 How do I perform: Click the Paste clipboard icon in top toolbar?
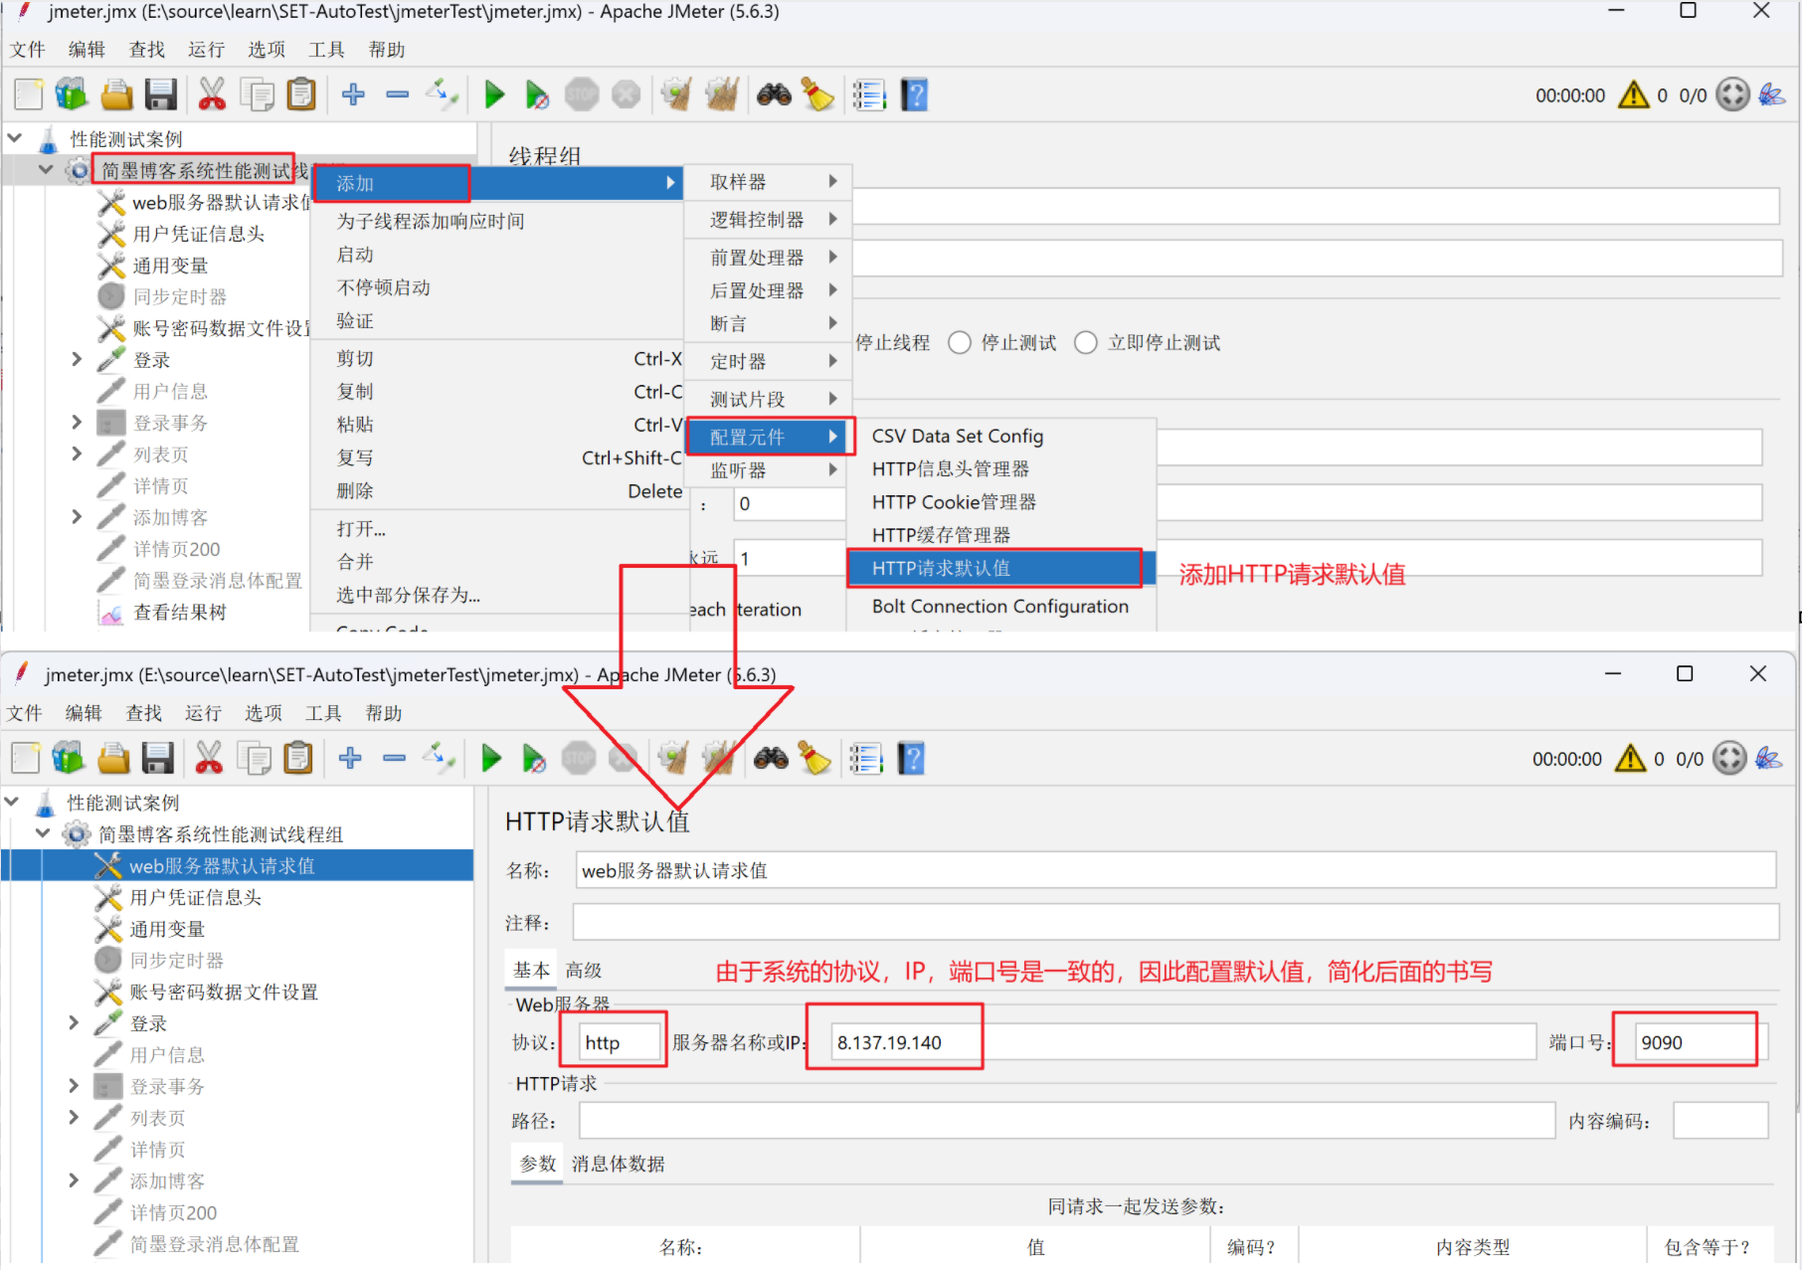[301, 94]
